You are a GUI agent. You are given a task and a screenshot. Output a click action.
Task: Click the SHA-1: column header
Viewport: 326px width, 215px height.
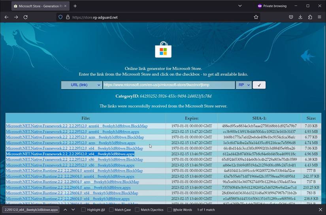coord(259,118)
